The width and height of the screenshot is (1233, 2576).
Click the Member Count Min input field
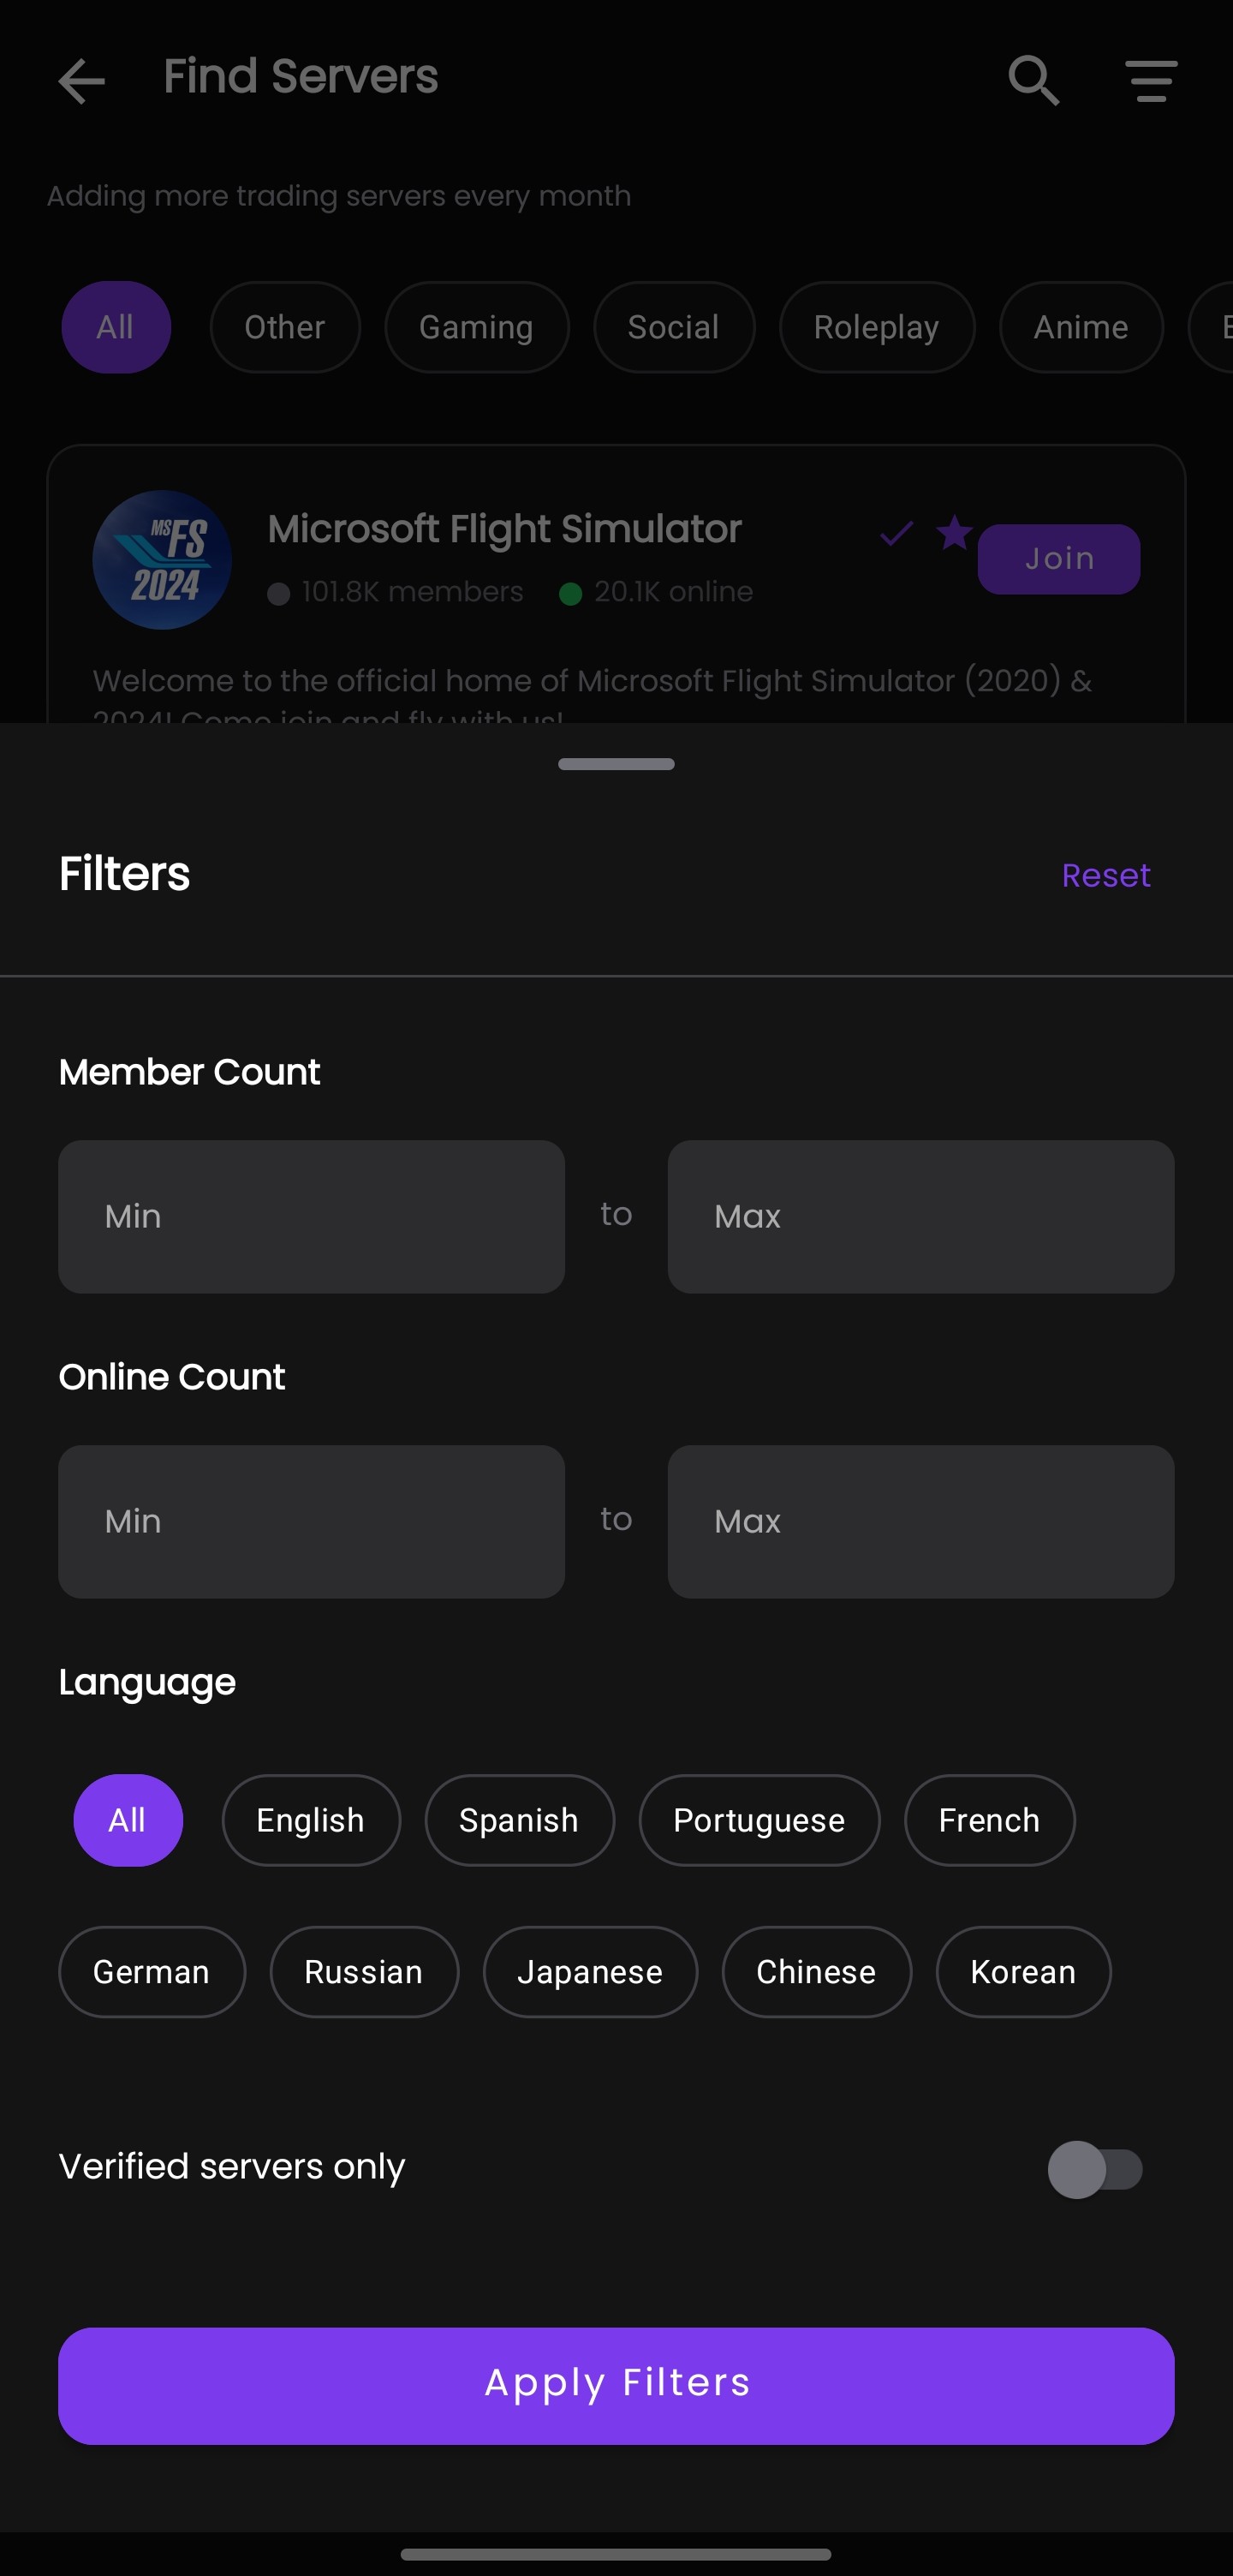click(311, 1216)
